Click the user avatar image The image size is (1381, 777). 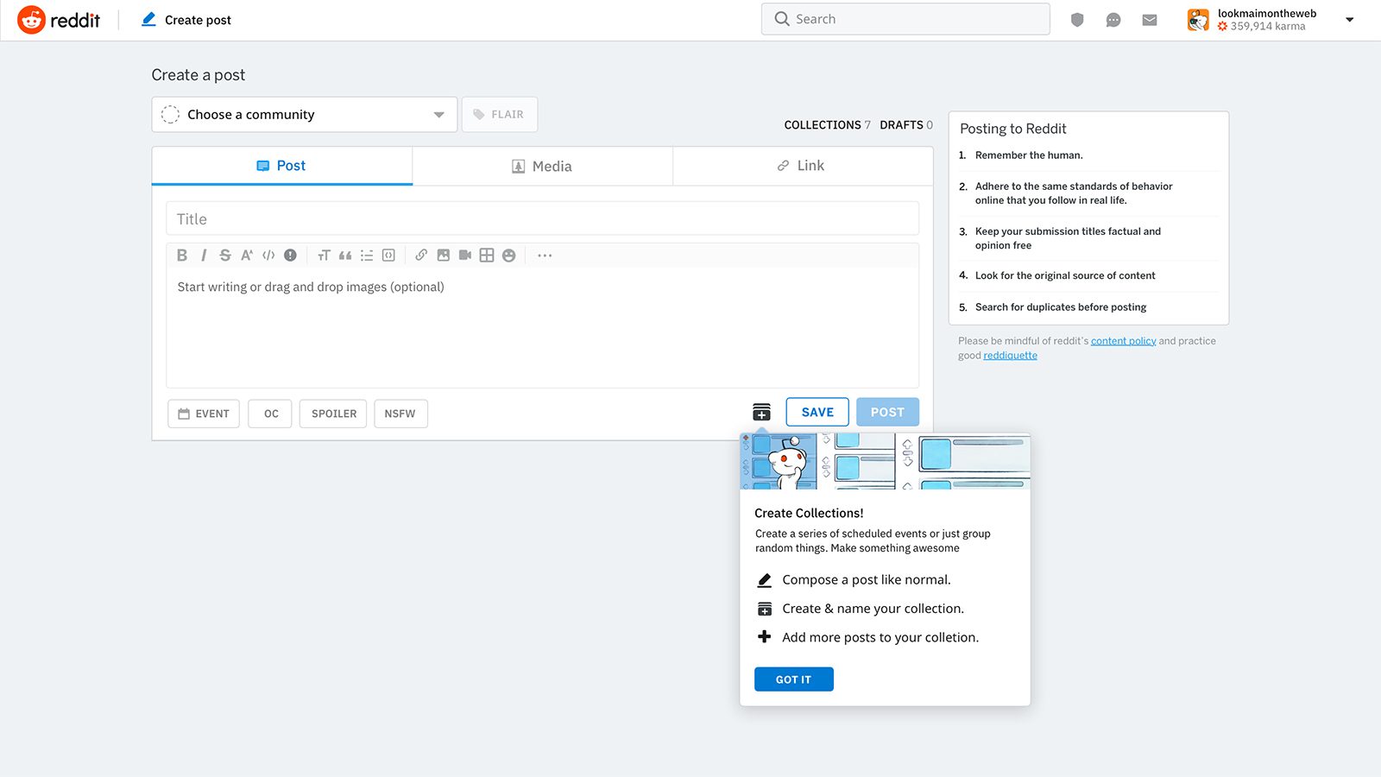point(1198,20)
